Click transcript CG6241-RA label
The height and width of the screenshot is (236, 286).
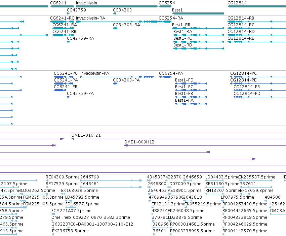(65, 25)
